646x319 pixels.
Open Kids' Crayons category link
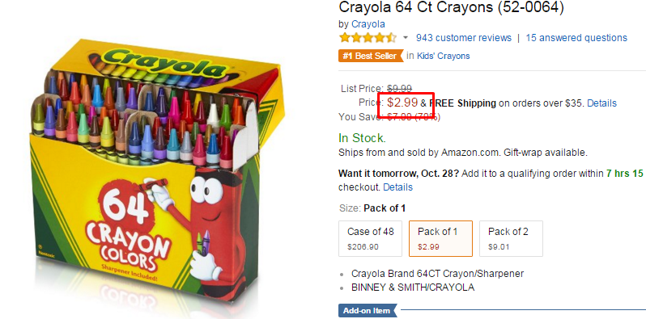443,56
